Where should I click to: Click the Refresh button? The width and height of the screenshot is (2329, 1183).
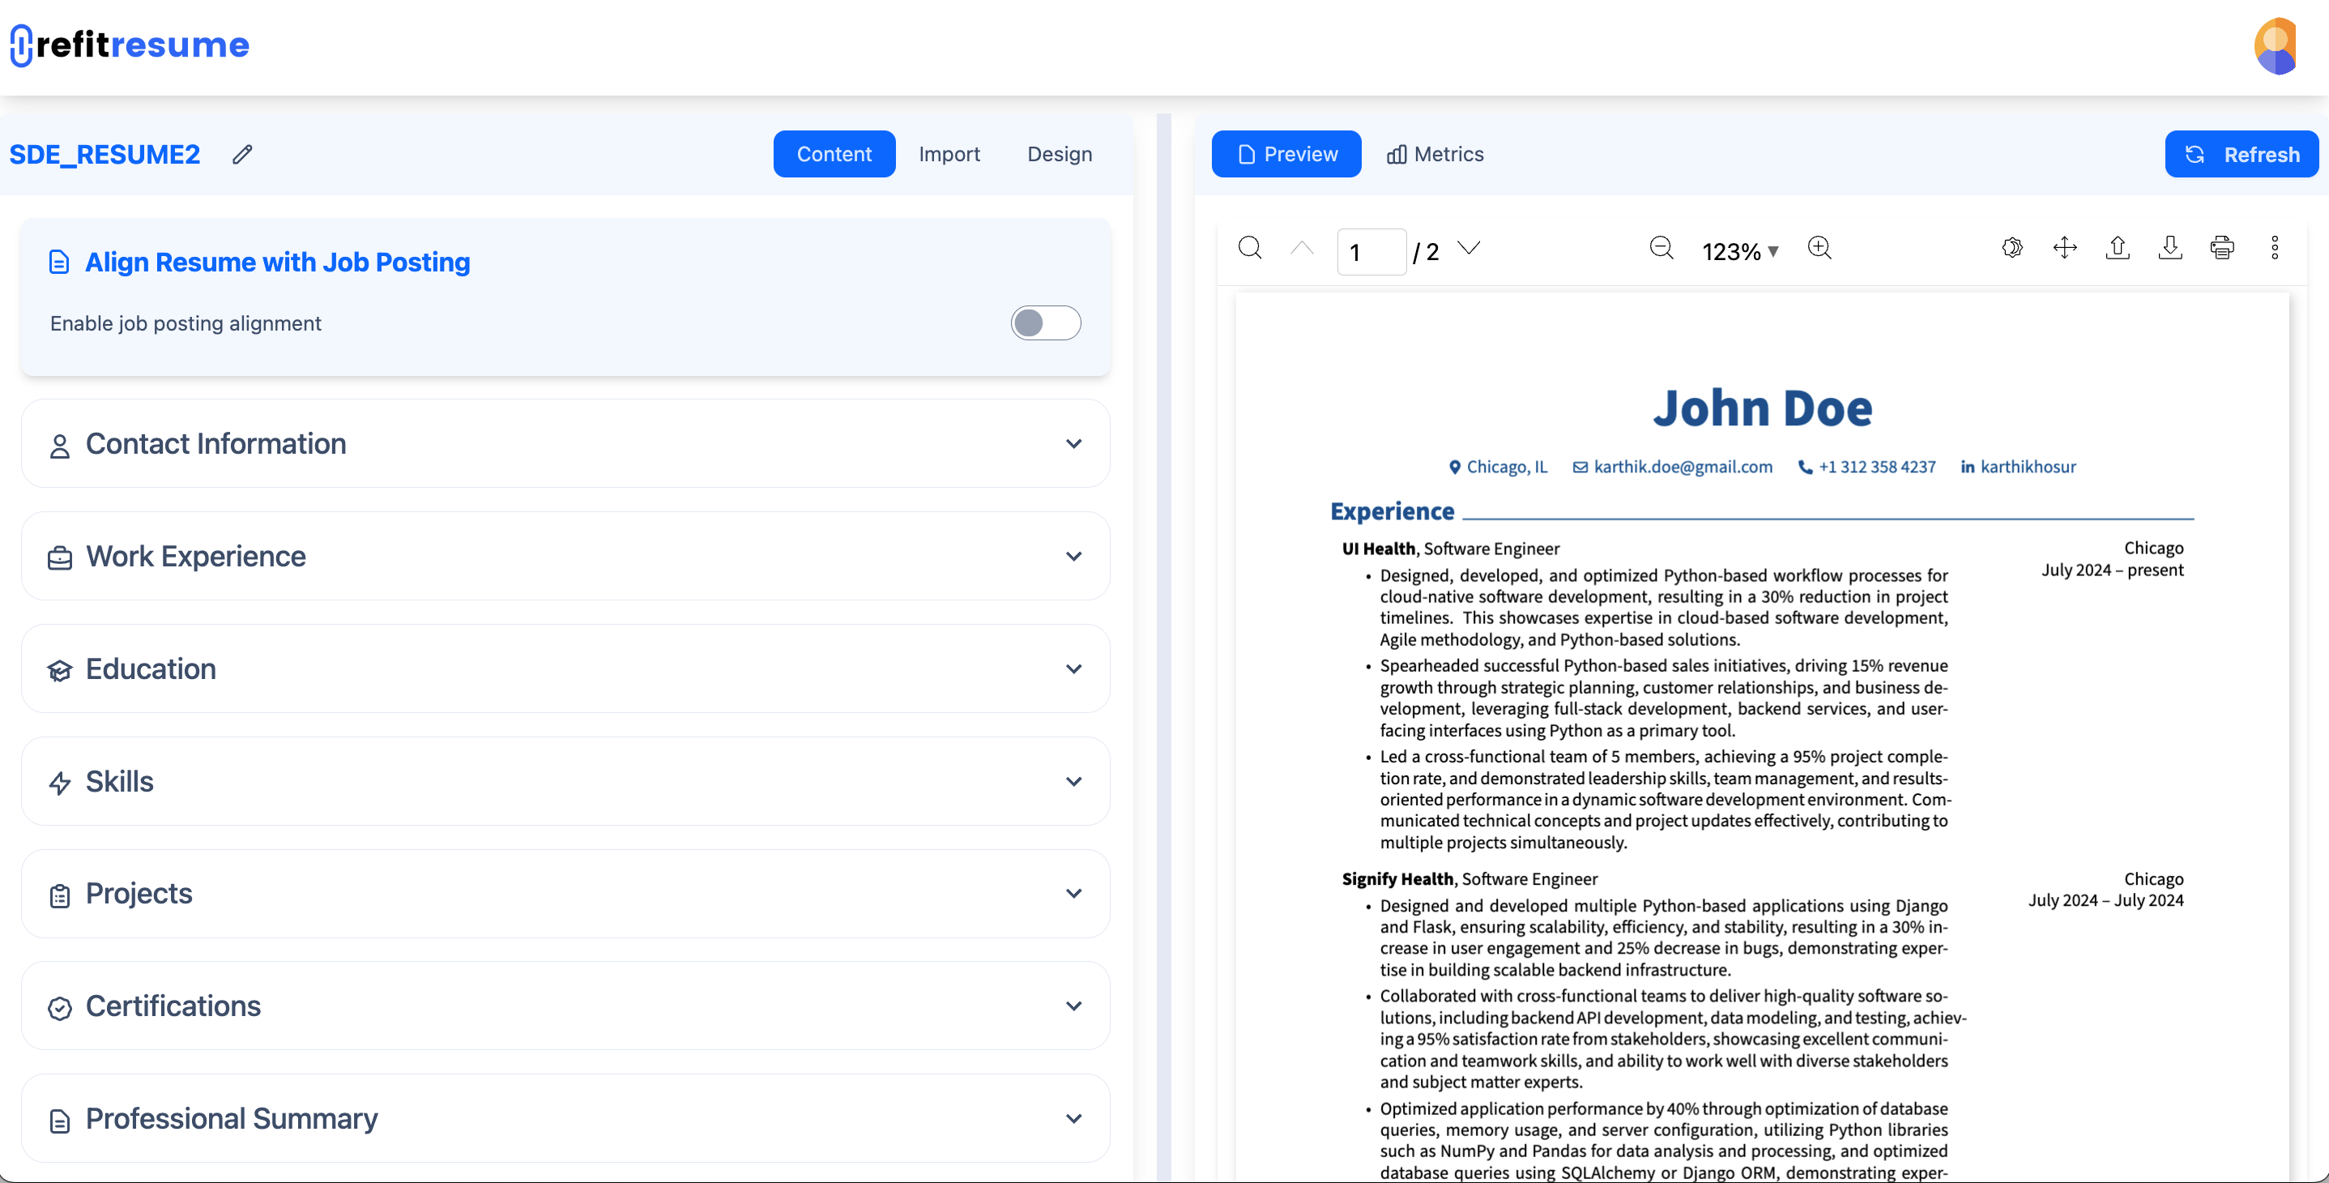2242,155
